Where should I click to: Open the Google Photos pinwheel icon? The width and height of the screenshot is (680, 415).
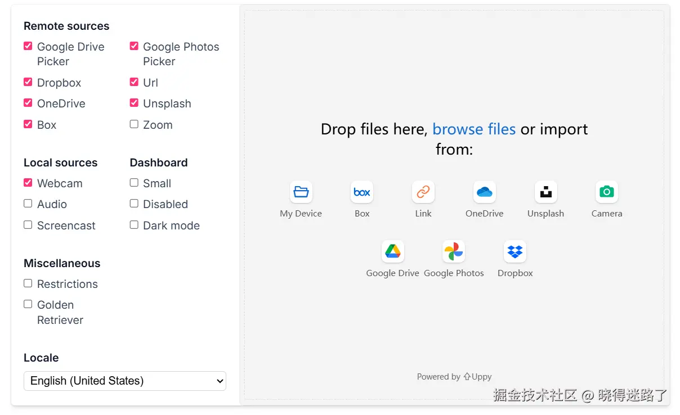click(454, 251)
